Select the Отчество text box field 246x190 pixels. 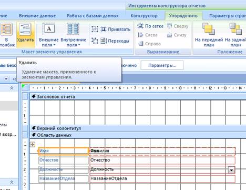pos(162,160)
